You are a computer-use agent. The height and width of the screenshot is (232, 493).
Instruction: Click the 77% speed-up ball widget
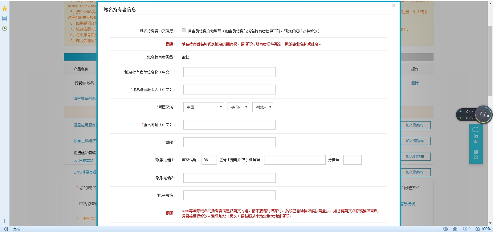pos(483,115)
